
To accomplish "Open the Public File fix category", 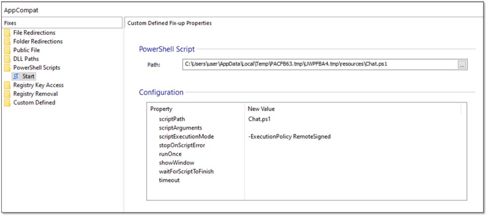I will (x=27, y=50).
